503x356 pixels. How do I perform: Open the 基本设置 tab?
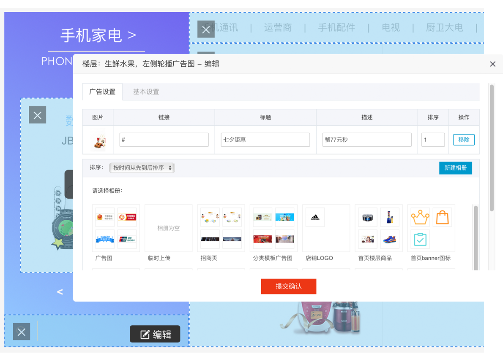tap(146, 92)
